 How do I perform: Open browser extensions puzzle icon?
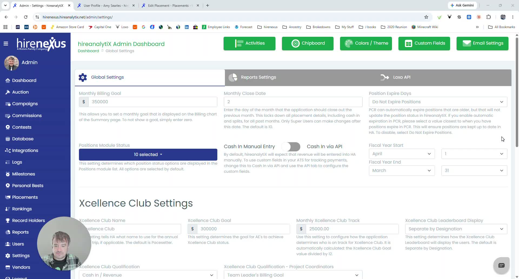point(488,17)
